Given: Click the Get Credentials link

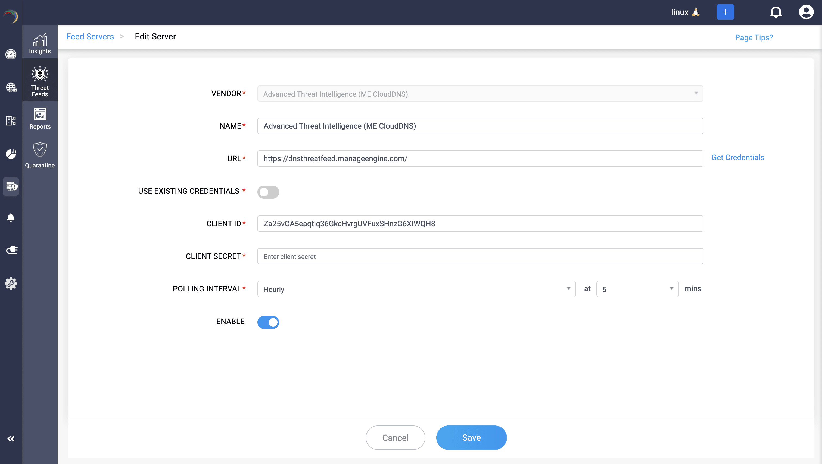Looking at the screenshot, I should pos(737,157).
